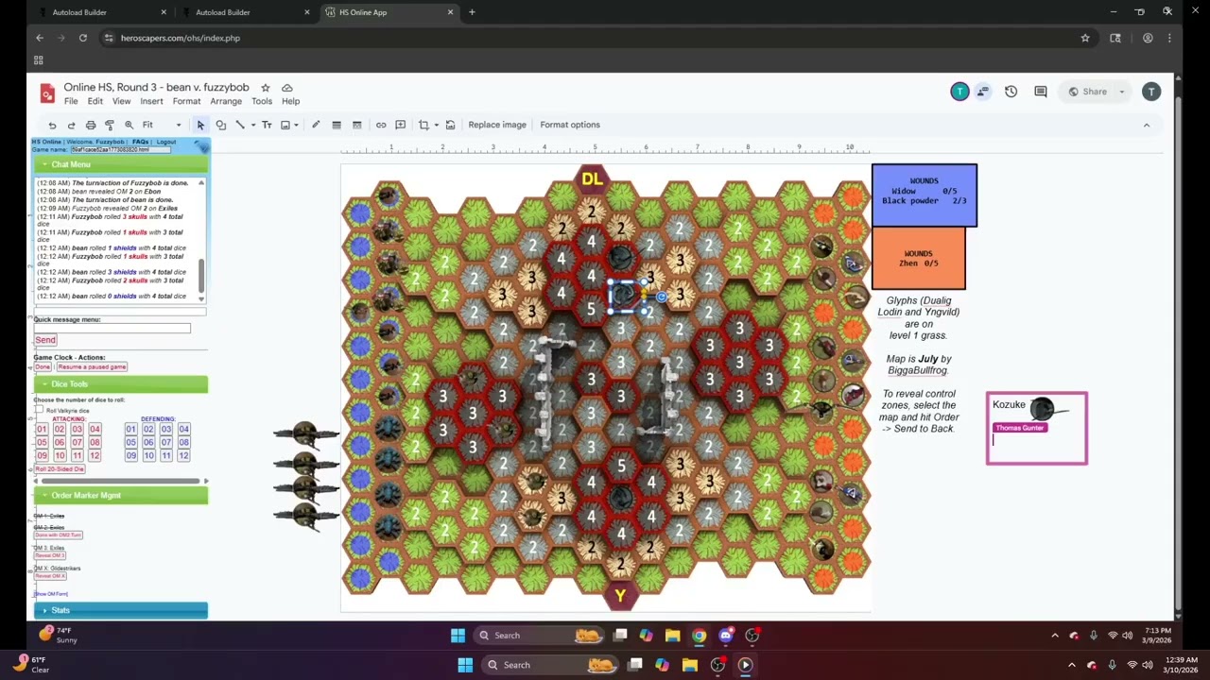Click Resume a paused game button
Screen dimensions: 1210x680
tap(91, 366)
